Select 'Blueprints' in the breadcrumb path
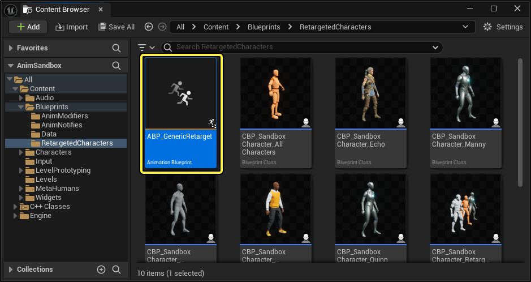 [264, 27]
